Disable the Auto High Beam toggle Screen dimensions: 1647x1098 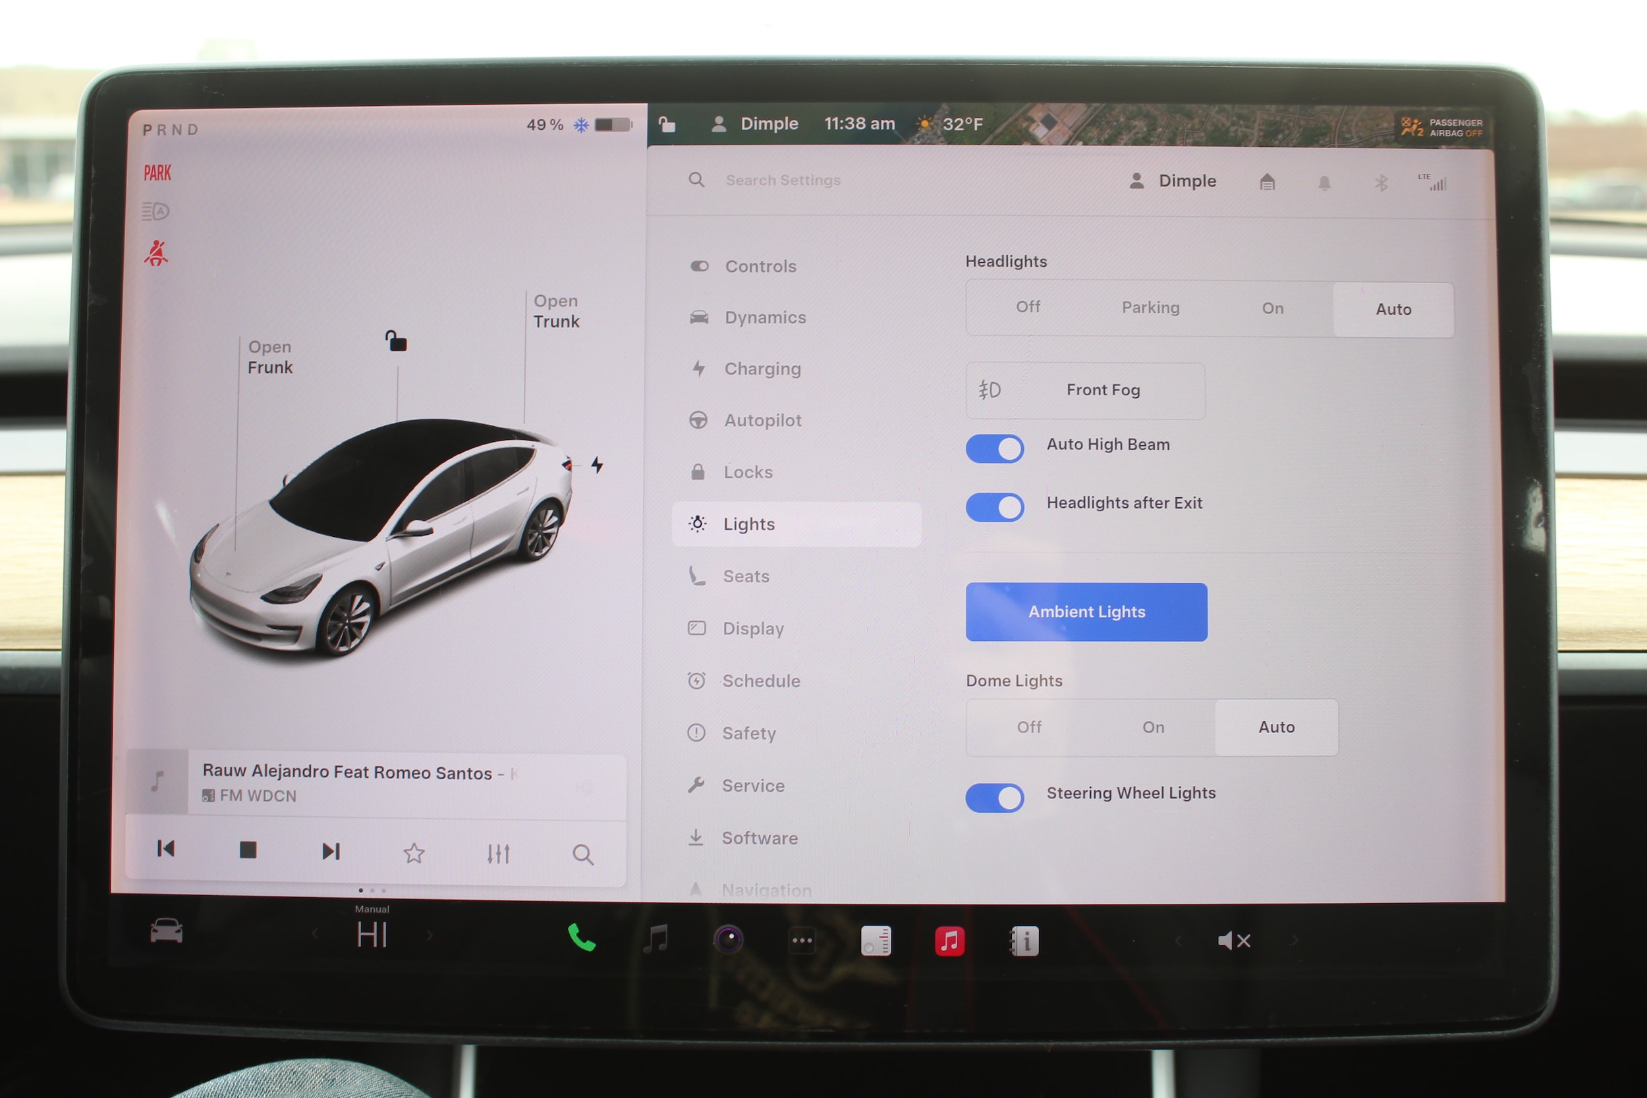[994, 449]
